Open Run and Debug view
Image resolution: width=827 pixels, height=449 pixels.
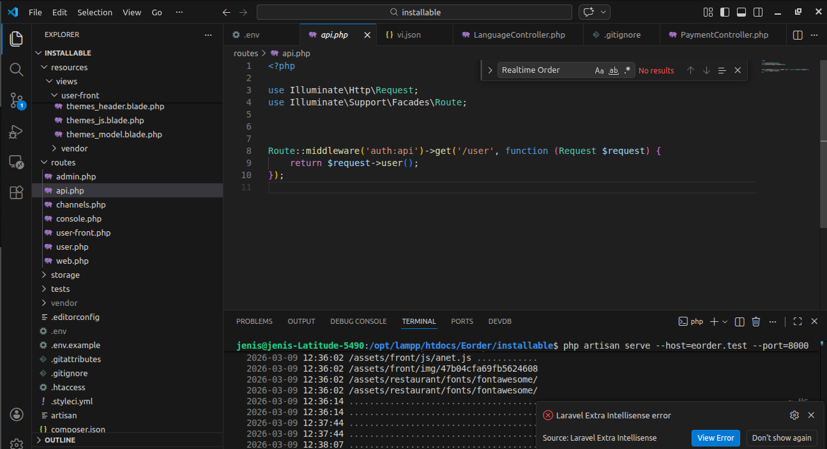[17, 131]
